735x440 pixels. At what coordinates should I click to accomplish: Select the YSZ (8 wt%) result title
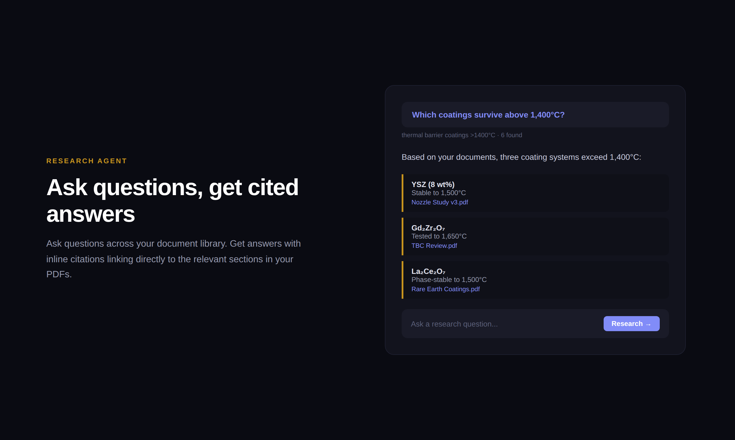pyautogui.click(x=433, y=184)
